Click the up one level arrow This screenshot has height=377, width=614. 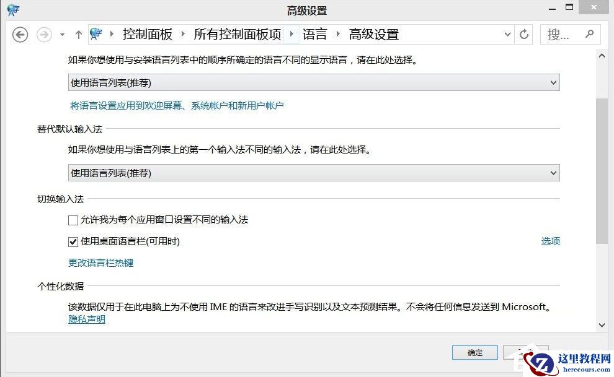pyautogui.click(x=78, y=35)
